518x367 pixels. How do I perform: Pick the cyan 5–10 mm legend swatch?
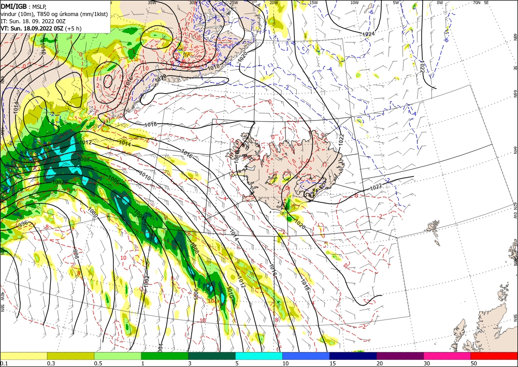259,356
